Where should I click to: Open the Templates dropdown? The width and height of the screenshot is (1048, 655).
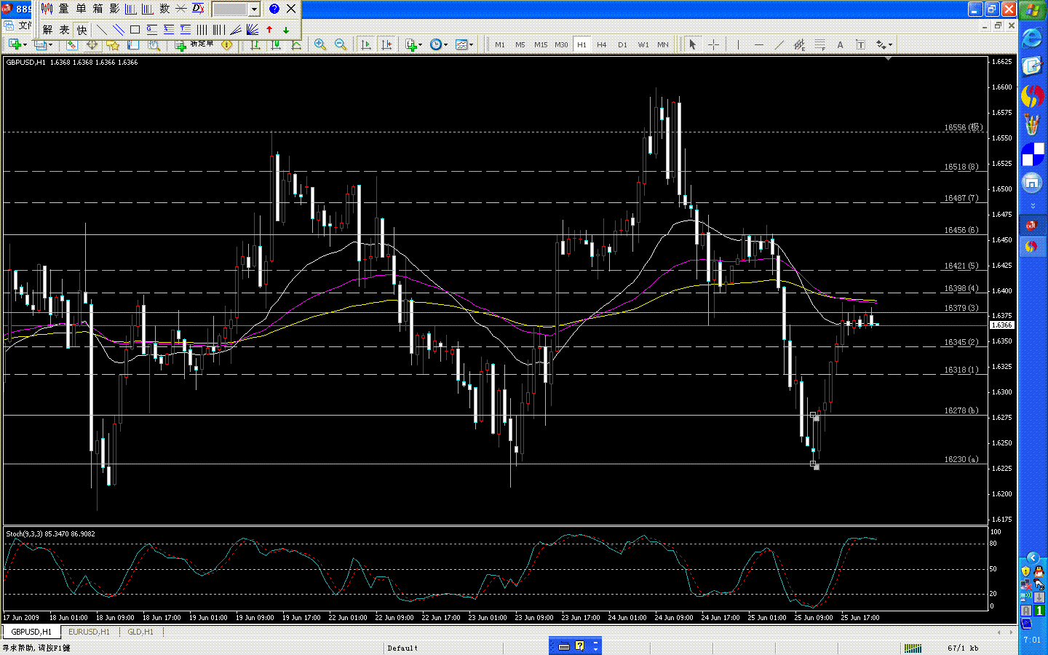click(464, 44)
